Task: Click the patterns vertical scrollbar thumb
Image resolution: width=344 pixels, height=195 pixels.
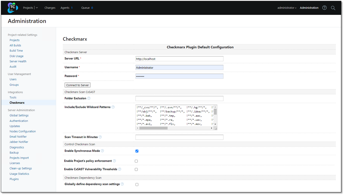Action: click(215, 111)
